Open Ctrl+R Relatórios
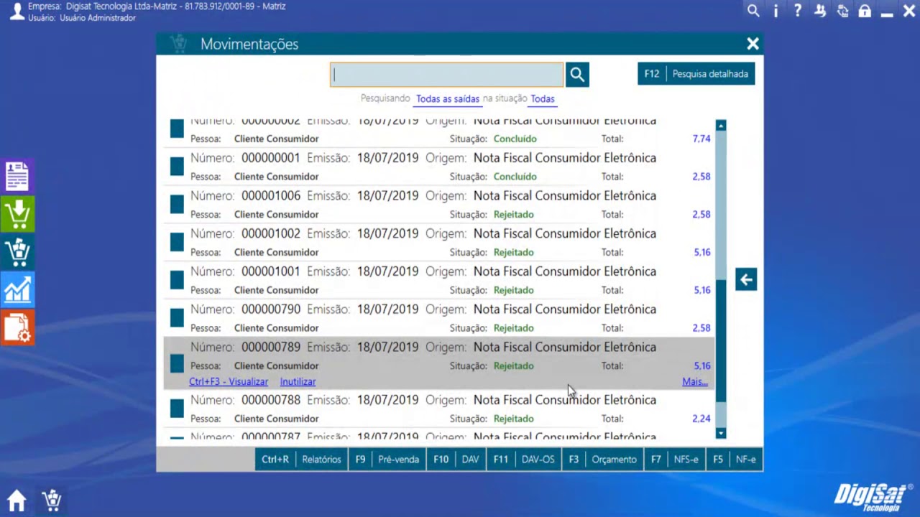 click(x=301, y=460)
